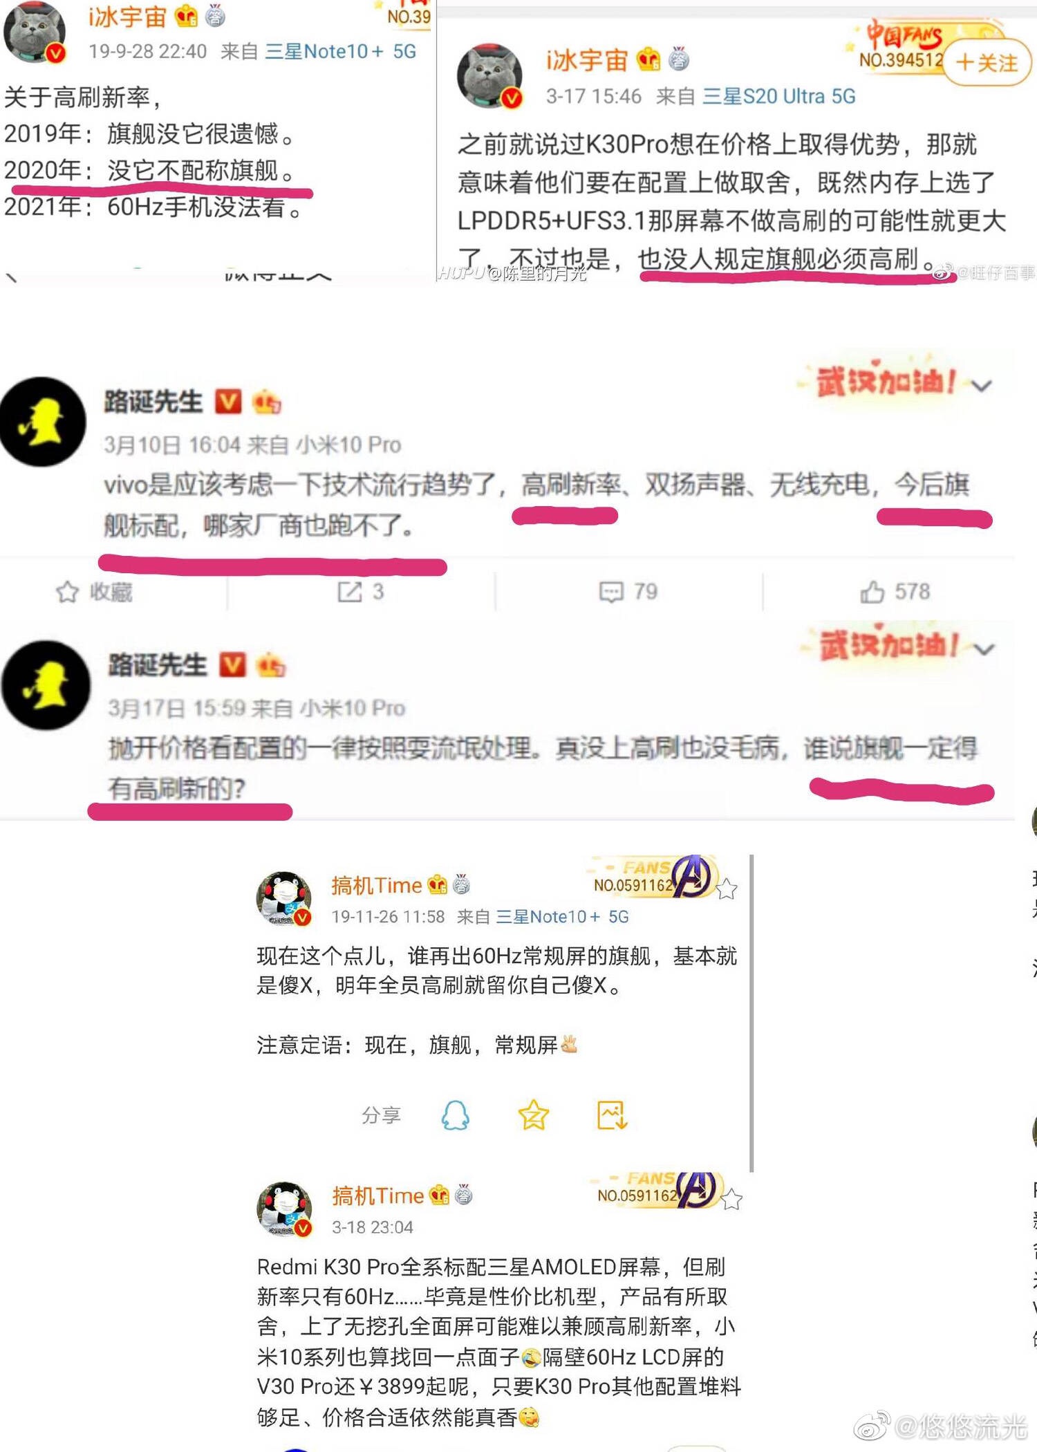This screenshot has width=1037, height=1452.
Task: Expand second 路诞先生 post chevron menu
Action: click(x=984, y=649)
